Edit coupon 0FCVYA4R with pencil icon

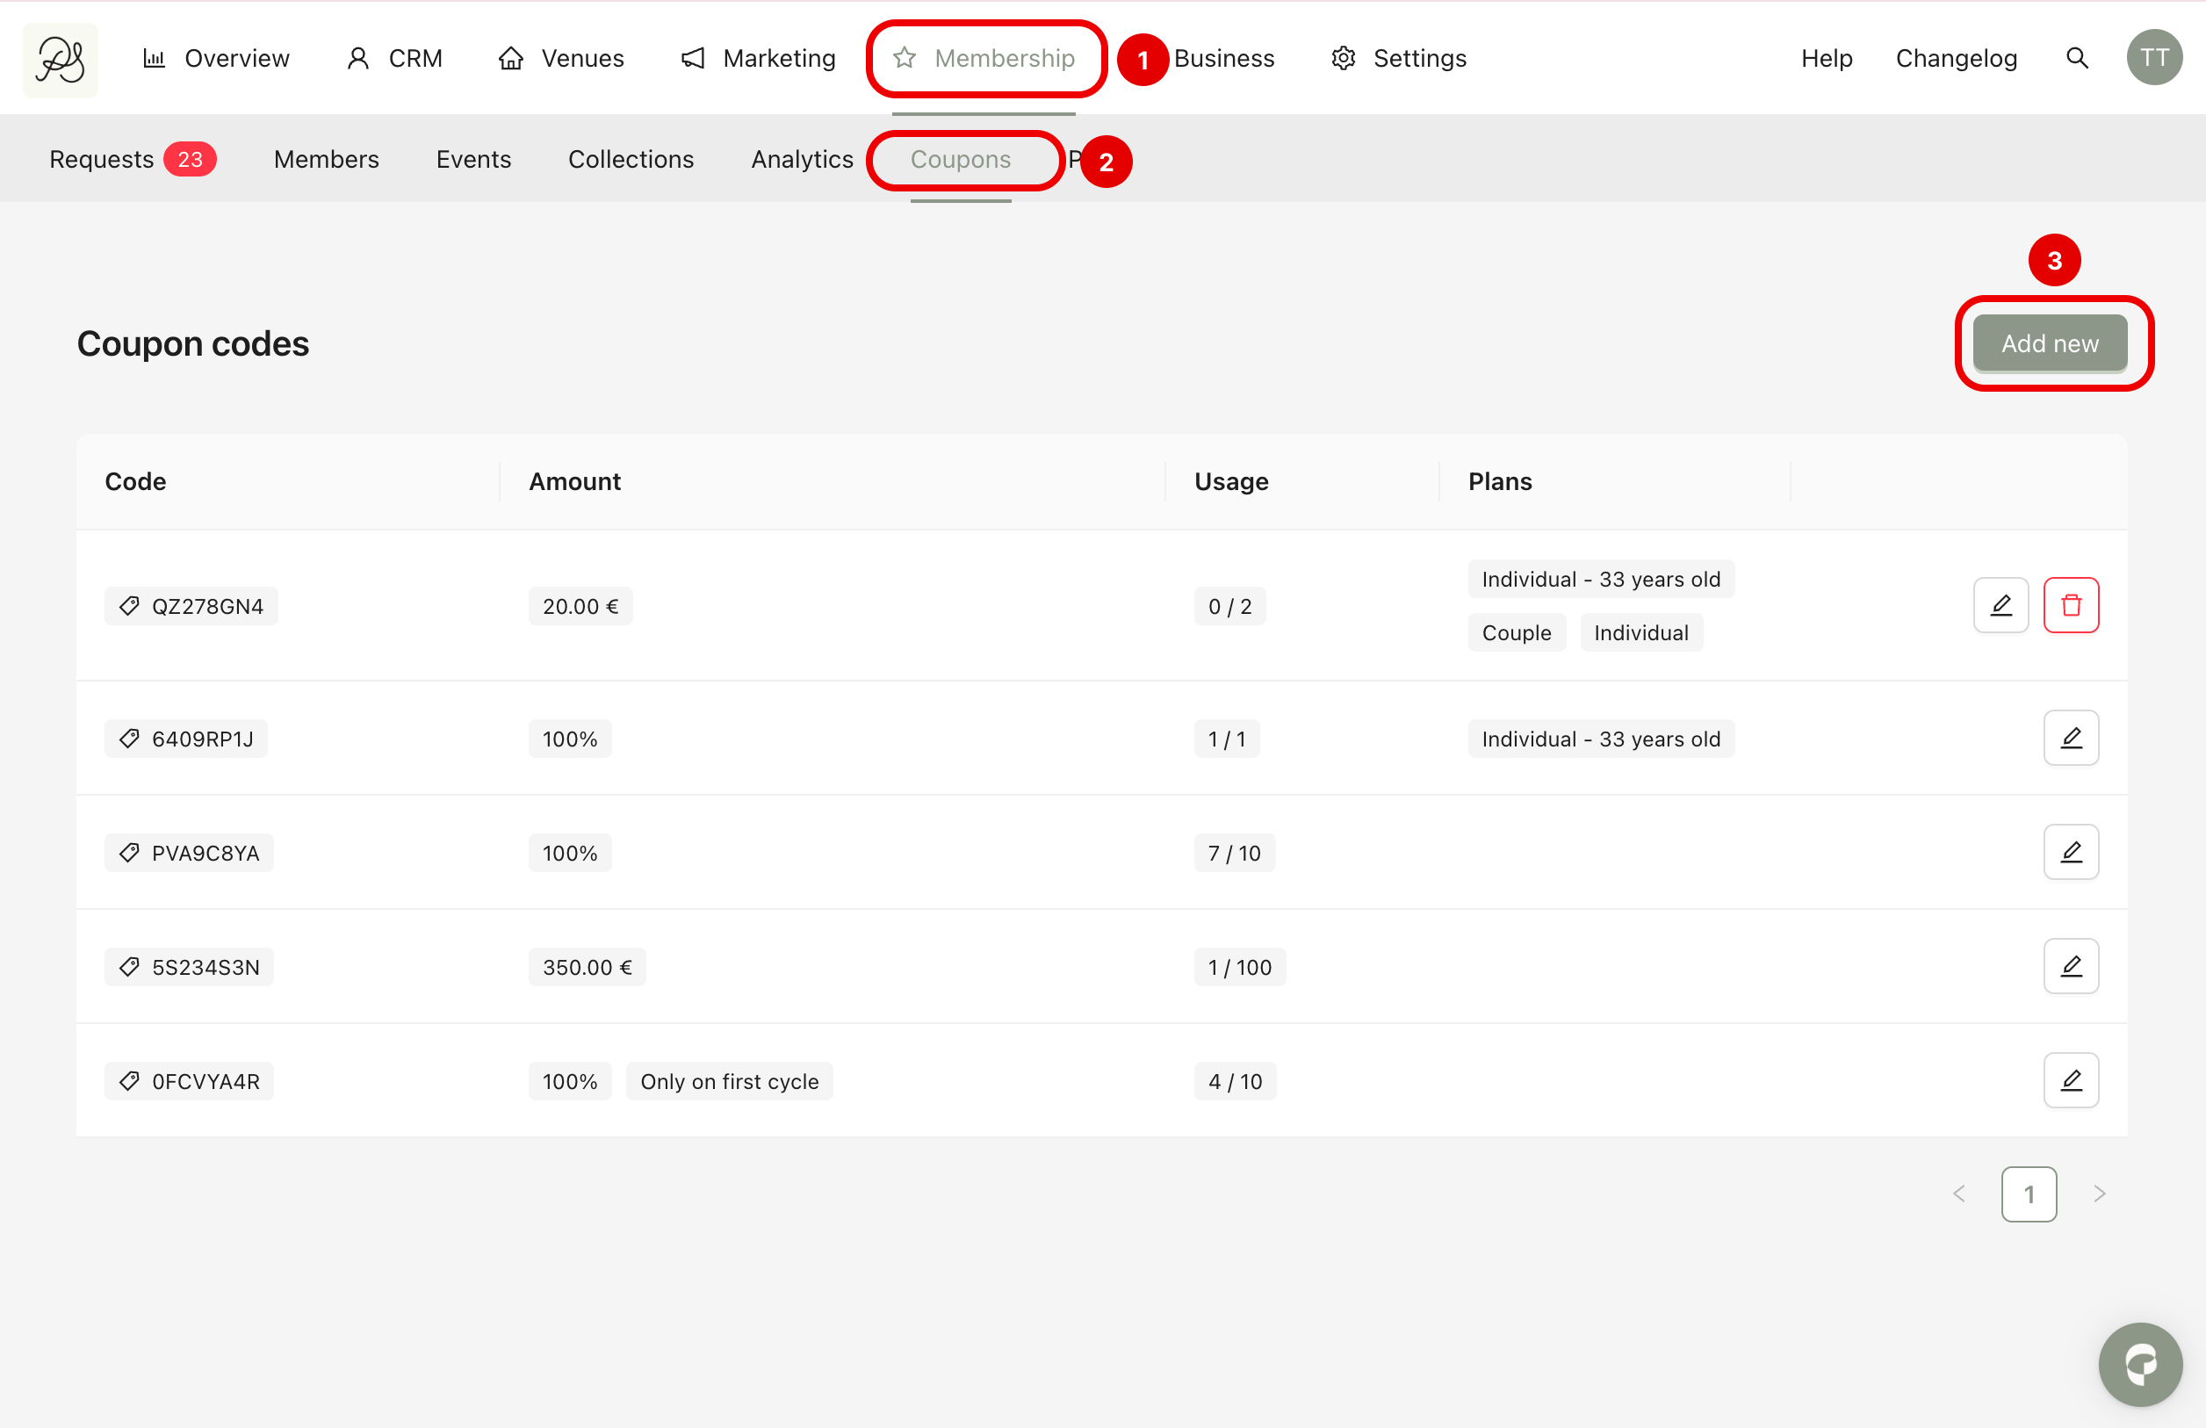[x=2071, y=1079]
